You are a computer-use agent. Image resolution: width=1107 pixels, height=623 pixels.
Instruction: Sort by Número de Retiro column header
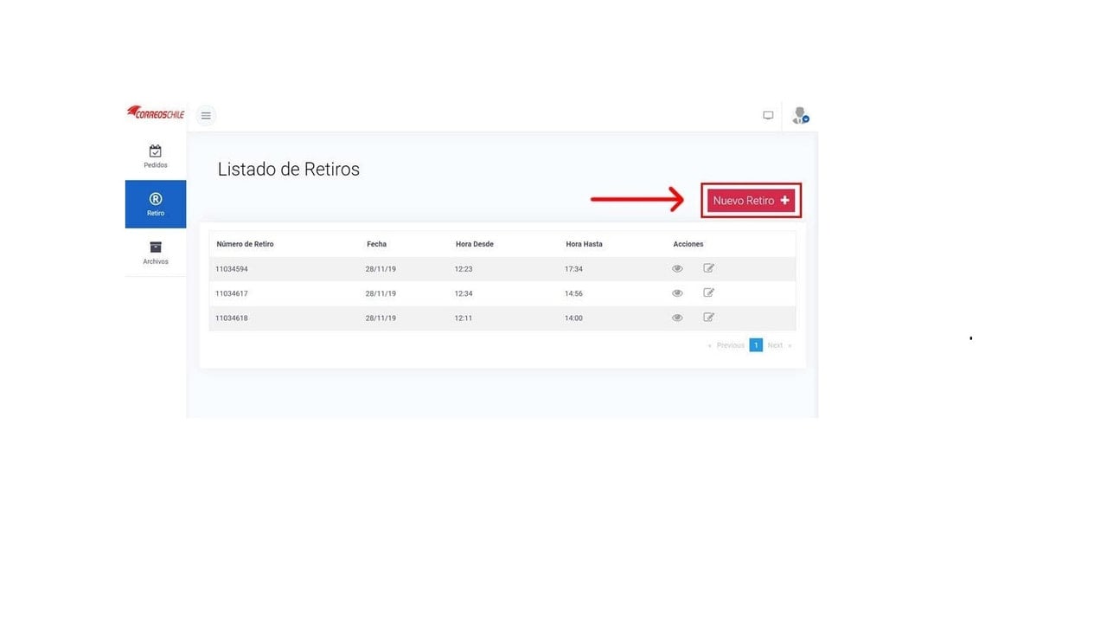pyautogui.click(x=245, y=244)
